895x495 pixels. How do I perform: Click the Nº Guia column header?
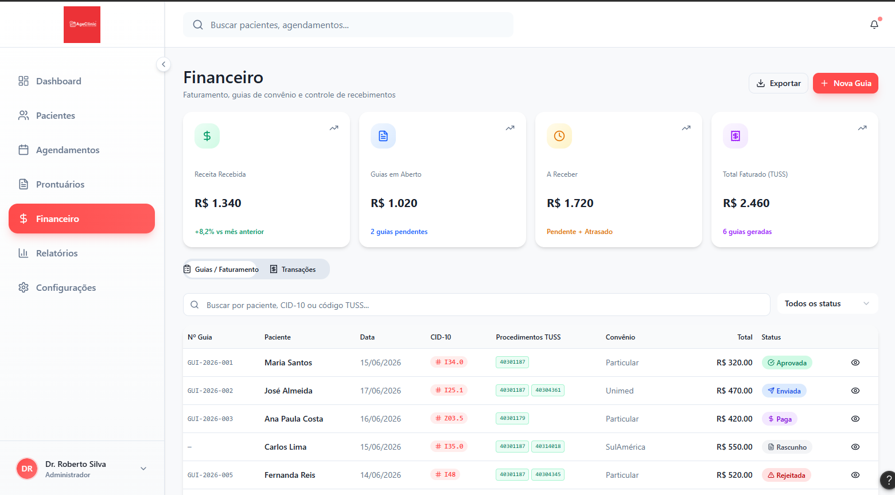click(200, 337)
